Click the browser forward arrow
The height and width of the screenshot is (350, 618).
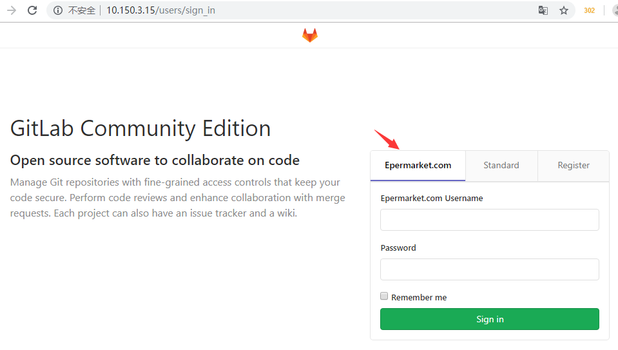[x=12, y=10]
